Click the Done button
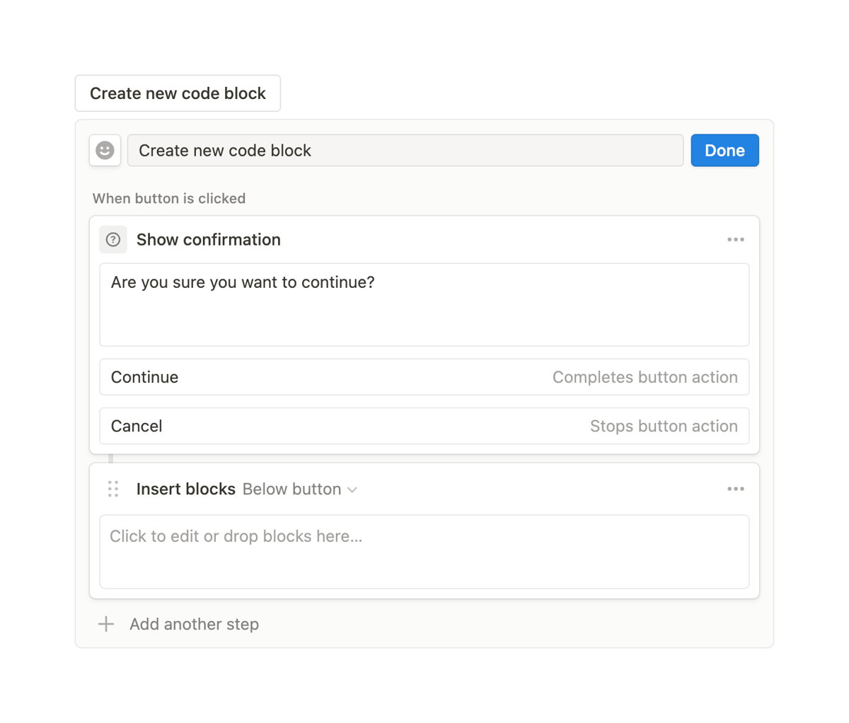849x723 pixels. (x=724, y=151)
